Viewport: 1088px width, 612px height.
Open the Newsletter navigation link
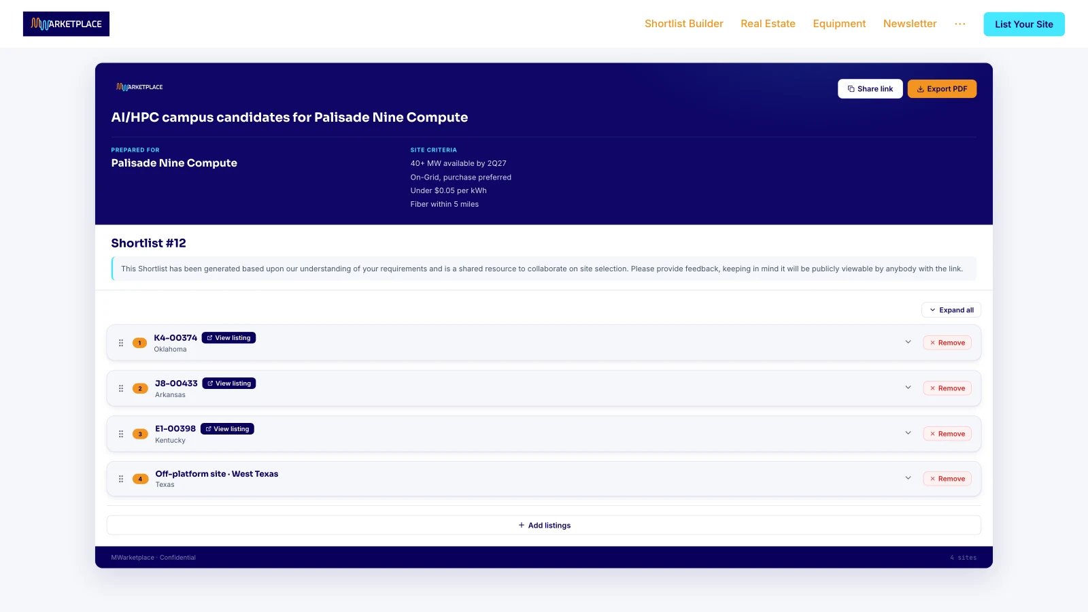910,24
